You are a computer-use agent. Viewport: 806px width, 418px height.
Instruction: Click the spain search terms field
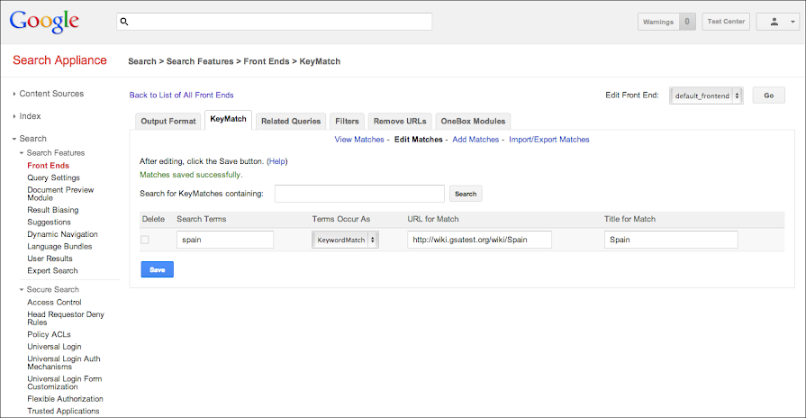click(x=225, y=240)
